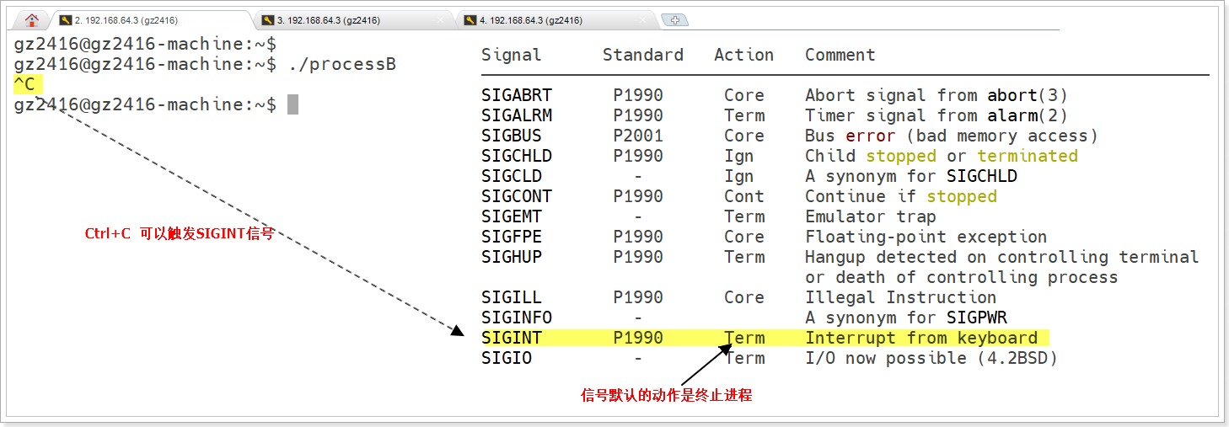Click the ./processB command text
This screenshot has height=427, width=1229.
tap(341, 64)
